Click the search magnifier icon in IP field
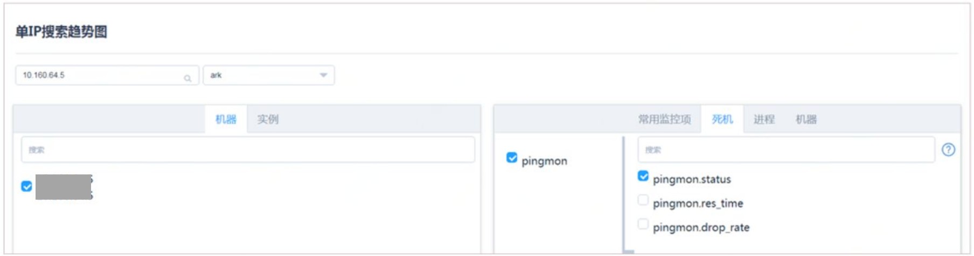 point(187,78)
